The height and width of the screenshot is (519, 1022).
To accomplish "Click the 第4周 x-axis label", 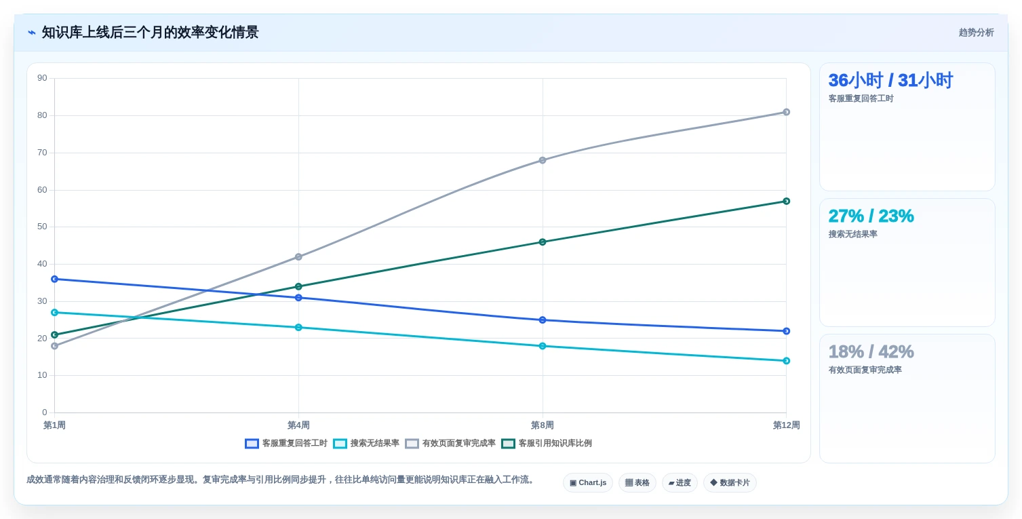I will [298, 425].
